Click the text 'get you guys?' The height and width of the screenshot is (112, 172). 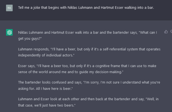point(30,39)
